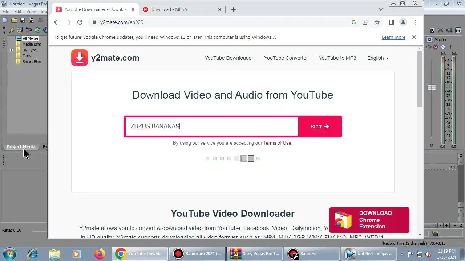Click Master output mute circle icon

point(443,47)
